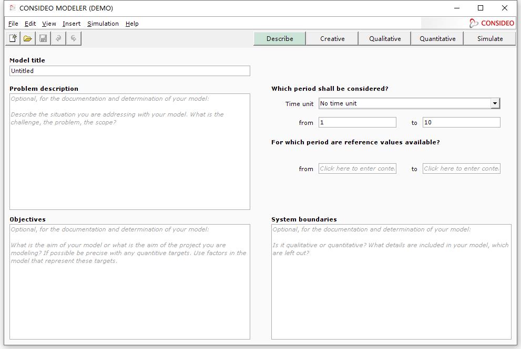This screenshot has width=521, height=349.
Task: Open the Insert menu
Action: click(71, 24)
